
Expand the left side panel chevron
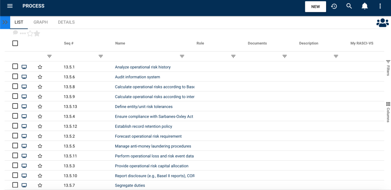click(x=5, y=22)
